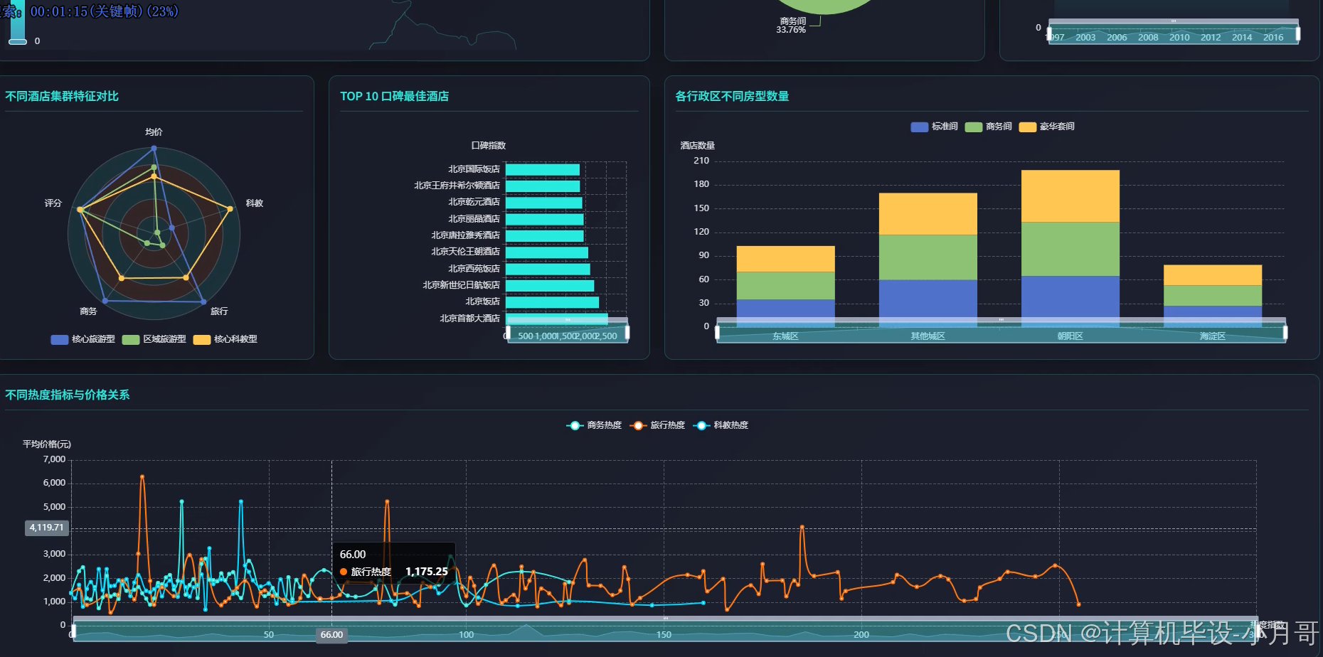Click the 不同酒店集群特征对比 panel title
Image resolution: width=1323 pixels, height=657 pixels.
point(62,96)
